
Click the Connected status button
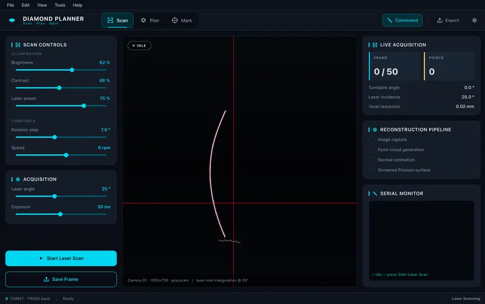pyautogui.click(x=403, y=21)
